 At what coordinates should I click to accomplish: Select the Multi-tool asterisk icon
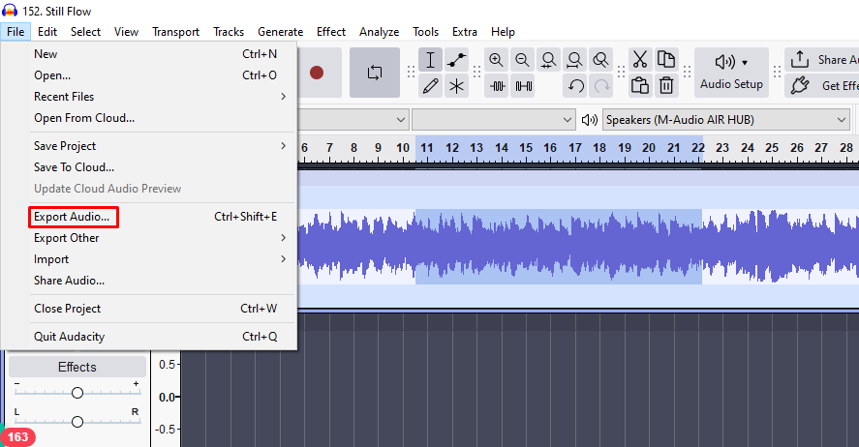tap(456, 86)
